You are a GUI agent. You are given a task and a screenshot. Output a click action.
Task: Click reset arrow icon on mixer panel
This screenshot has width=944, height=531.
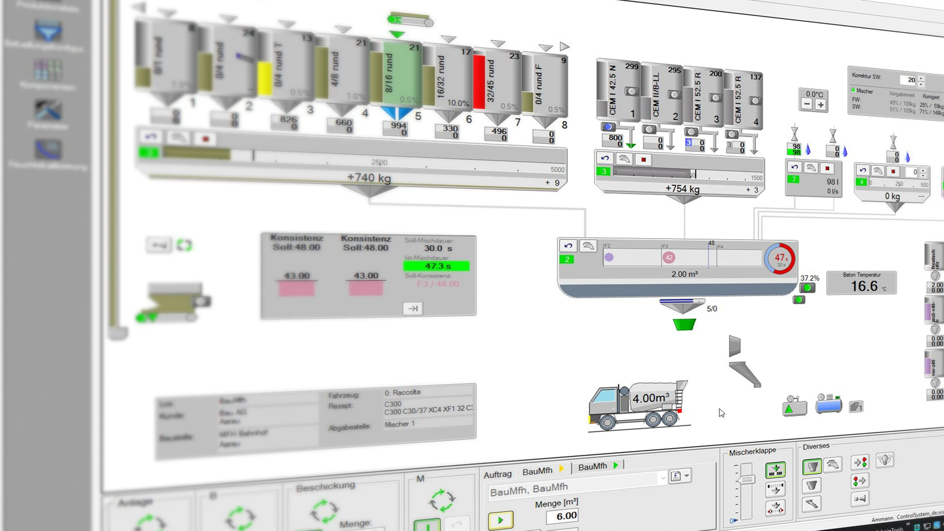(568, 246)
